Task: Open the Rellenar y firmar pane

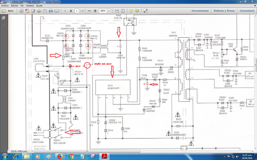Action: (x=224, y=11)
